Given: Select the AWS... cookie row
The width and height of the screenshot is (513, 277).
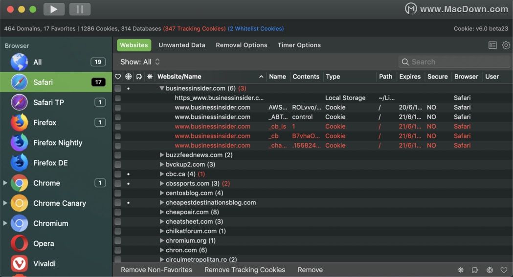Looking at the screenshot, I should [313, 107].
